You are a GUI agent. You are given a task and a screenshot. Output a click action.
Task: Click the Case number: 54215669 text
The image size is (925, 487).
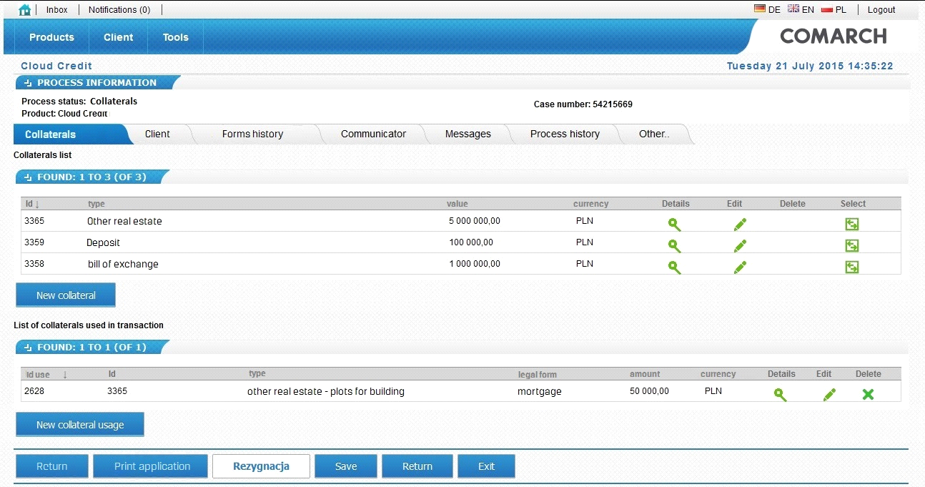[x=583, y=104]
